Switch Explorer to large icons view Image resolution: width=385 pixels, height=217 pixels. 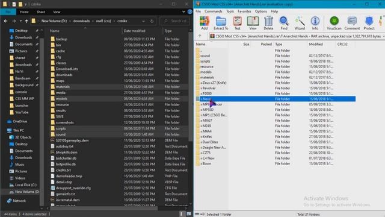(188, 214)
